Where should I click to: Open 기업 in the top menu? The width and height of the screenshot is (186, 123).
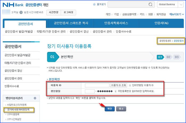point(116,14)
